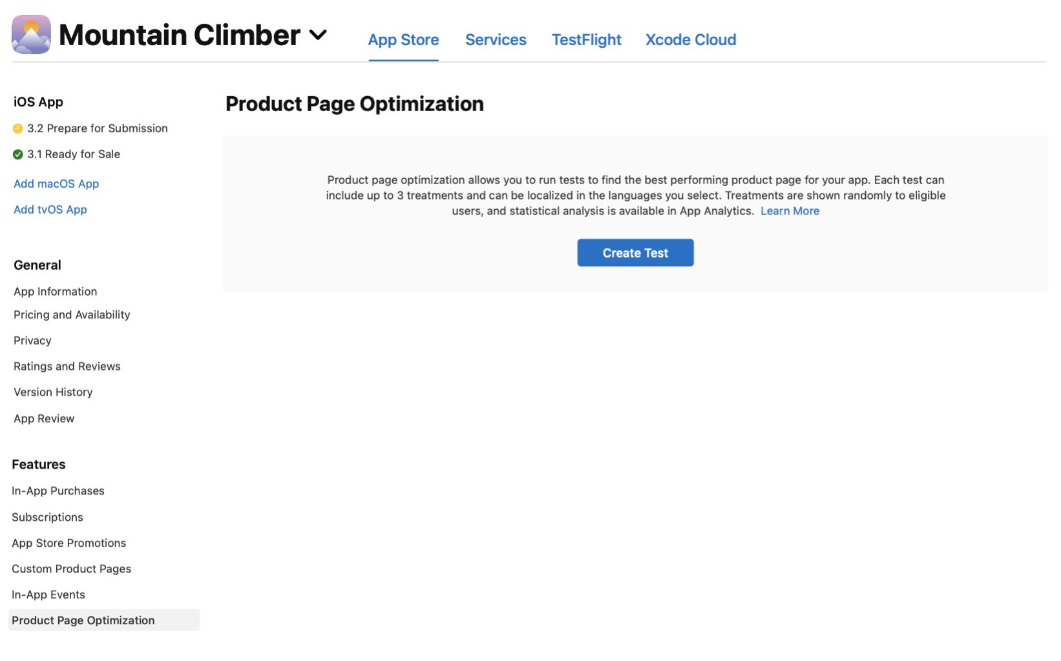
Task: Open the Xcode Cloud tab
Action: 691,40
